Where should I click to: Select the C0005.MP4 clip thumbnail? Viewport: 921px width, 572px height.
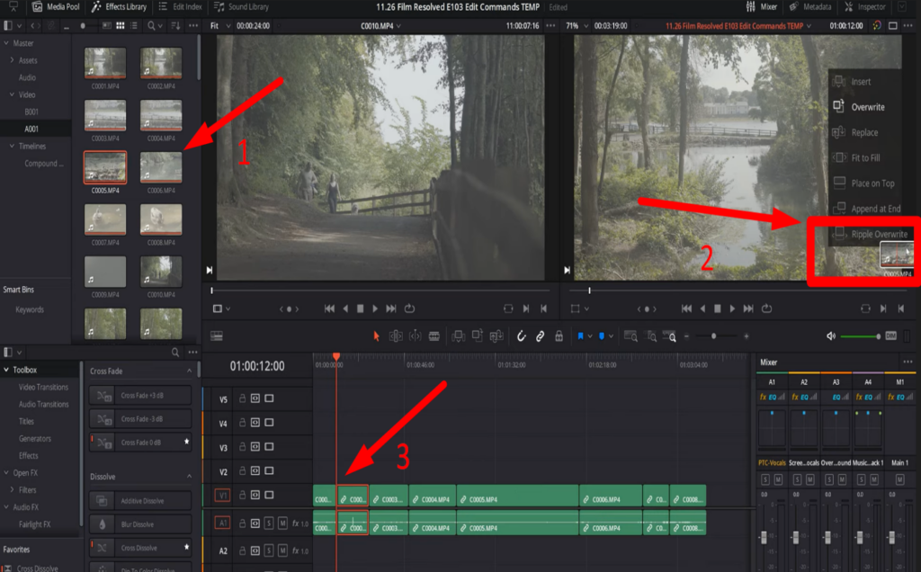104,168
